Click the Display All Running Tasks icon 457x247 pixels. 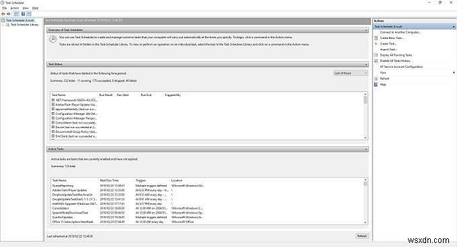[x=376, y=55]
